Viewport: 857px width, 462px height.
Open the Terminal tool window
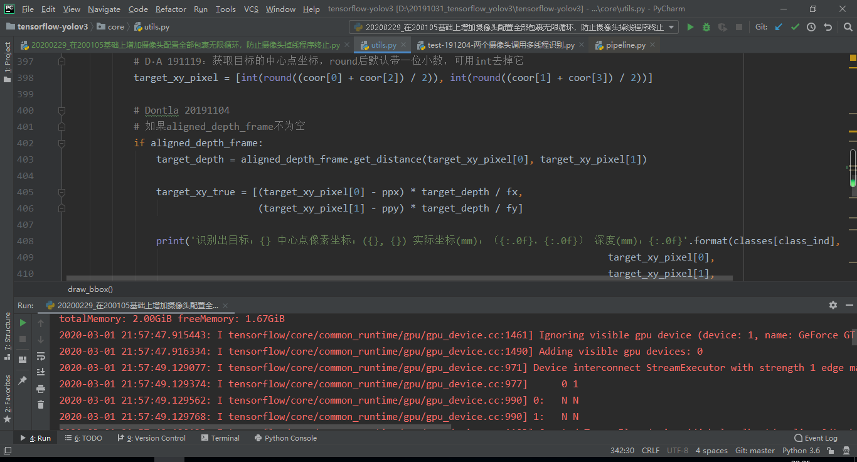click(x=220, y=438)
